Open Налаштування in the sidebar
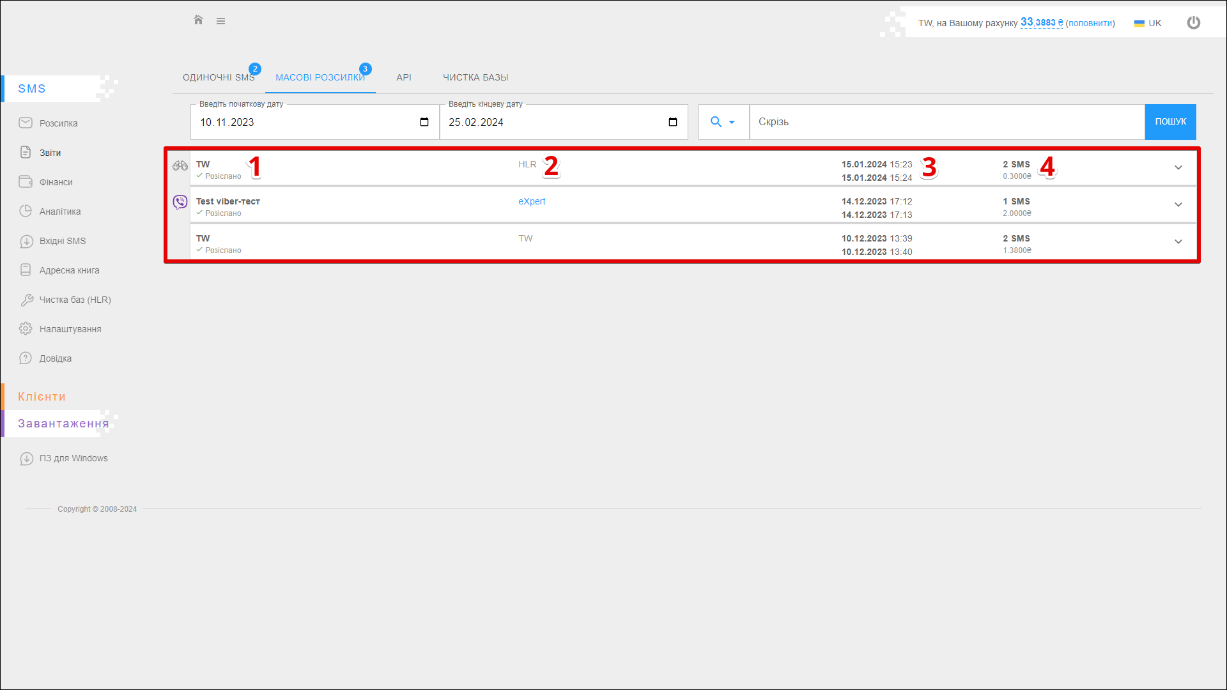This screenshot has width=1227, height=690. click(70, 329)
